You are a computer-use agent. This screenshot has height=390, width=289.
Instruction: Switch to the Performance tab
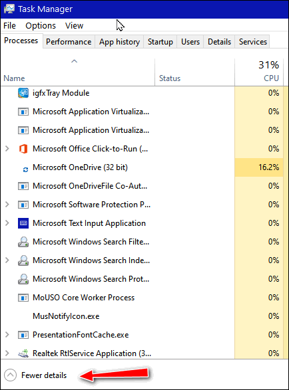69,42
